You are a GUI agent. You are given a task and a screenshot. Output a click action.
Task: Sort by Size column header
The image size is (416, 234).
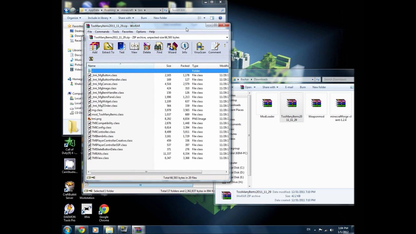pyautogui.click(x=163, y=66)
